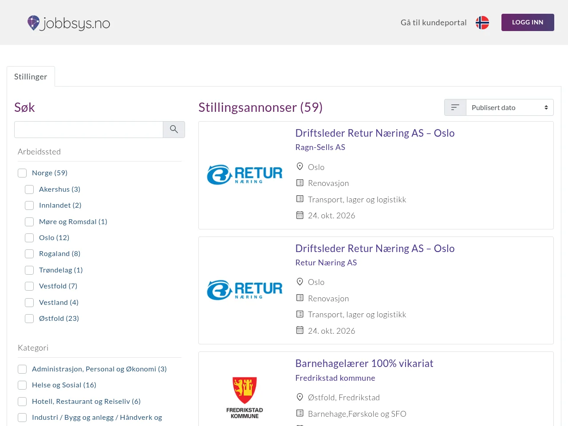Click the Arbeidssted filter heading
The width and height of the screenshot is (568, 426).
pos(39,152)
